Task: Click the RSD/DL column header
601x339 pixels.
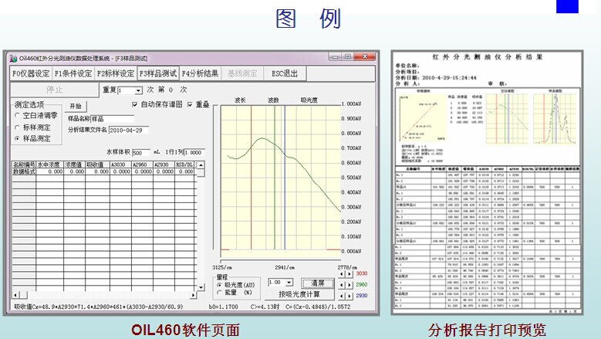Action: coord(185,165)
